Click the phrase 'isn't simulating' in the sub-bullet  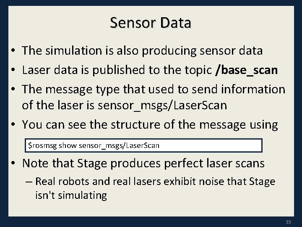coord(71,195)
